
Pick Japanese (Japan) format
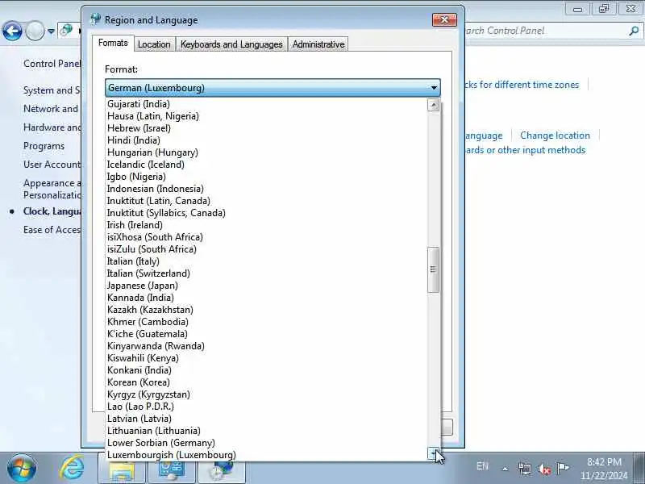(267, 286)
